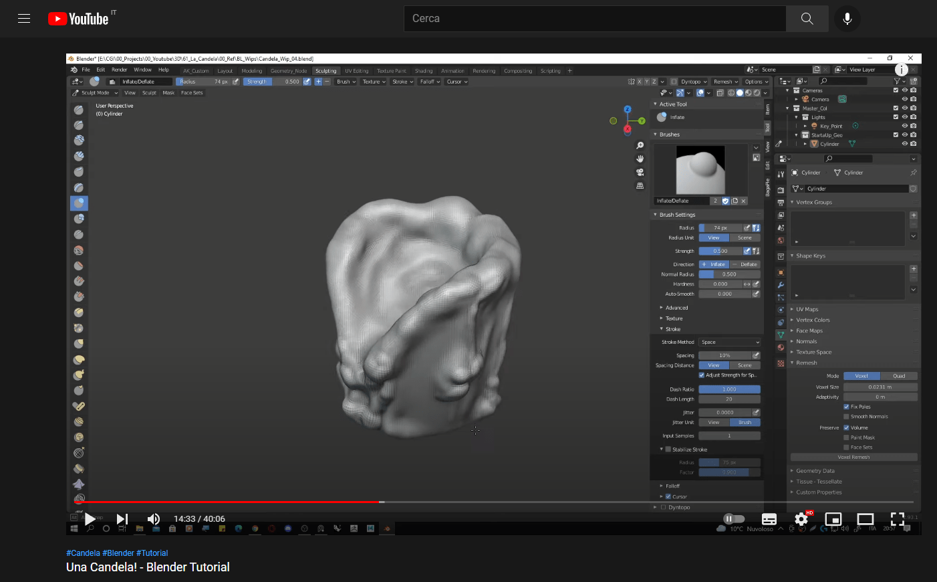Viewport: 937px width, 582px height.
Task: Go to the YouTube home logo
Action: (x=78, y=19)
